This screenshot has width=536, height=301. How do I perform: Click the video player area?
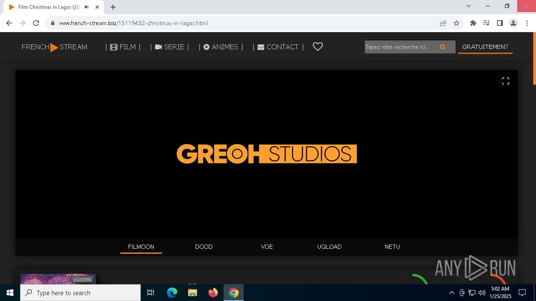[x=267, y=154]
